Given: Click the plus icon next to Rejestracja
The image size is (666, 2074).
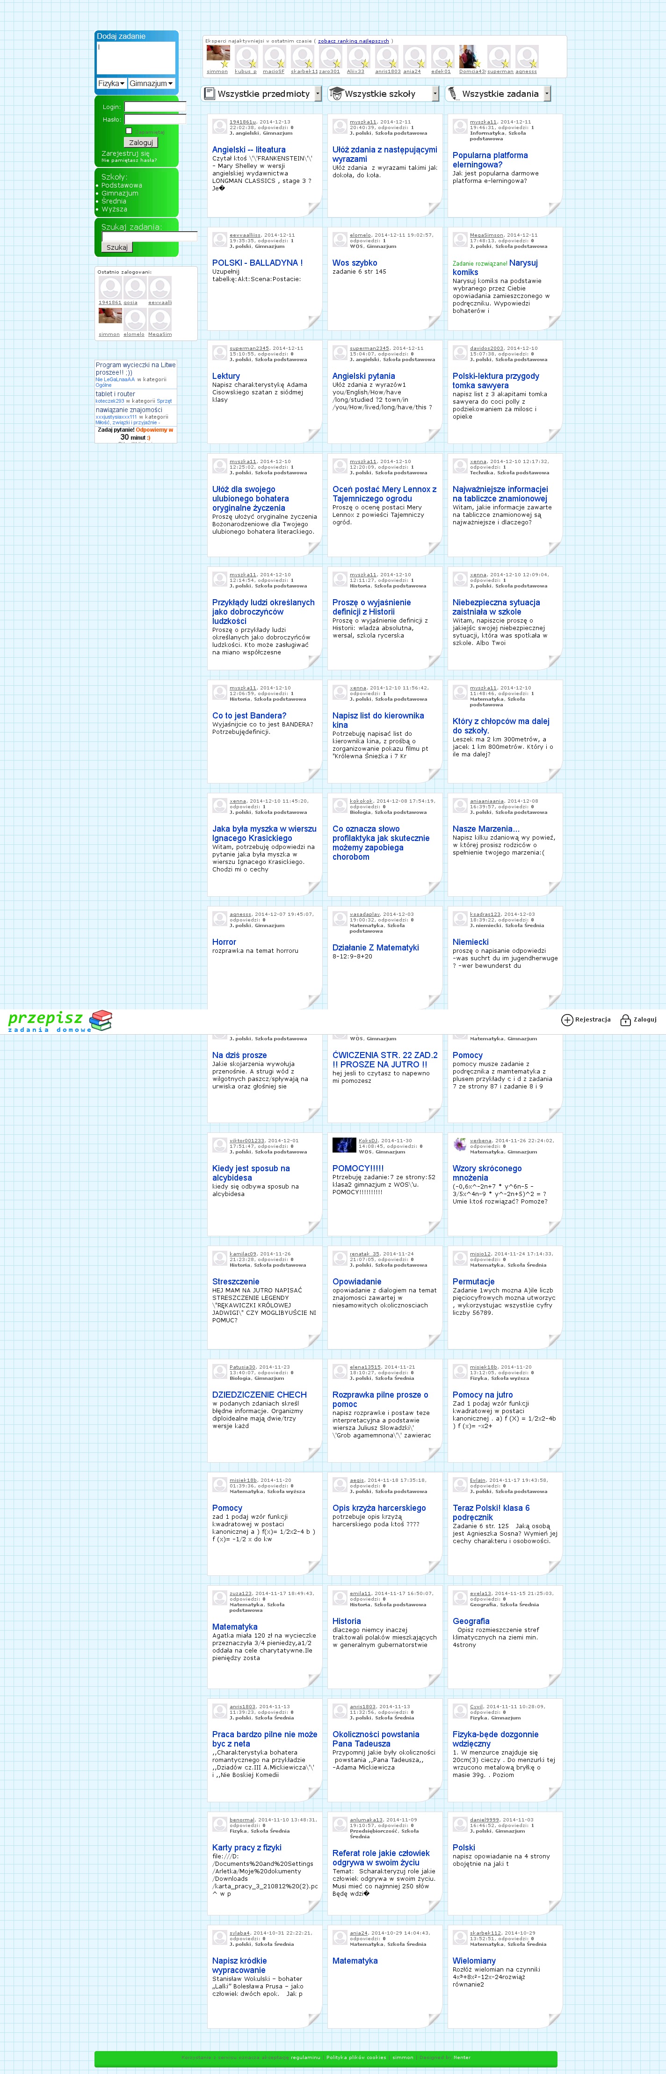Looking at the screenshot, I should (x=567, y=1020).
